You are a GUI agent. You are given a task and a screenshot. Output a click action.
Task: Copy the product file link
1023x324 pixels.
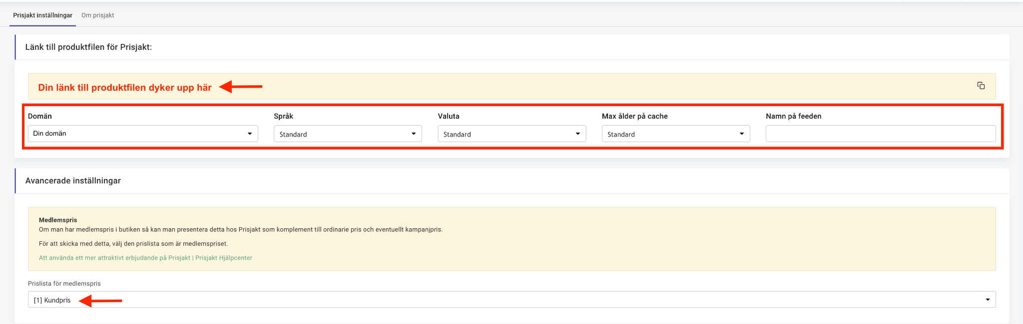(x=981, y=86)
